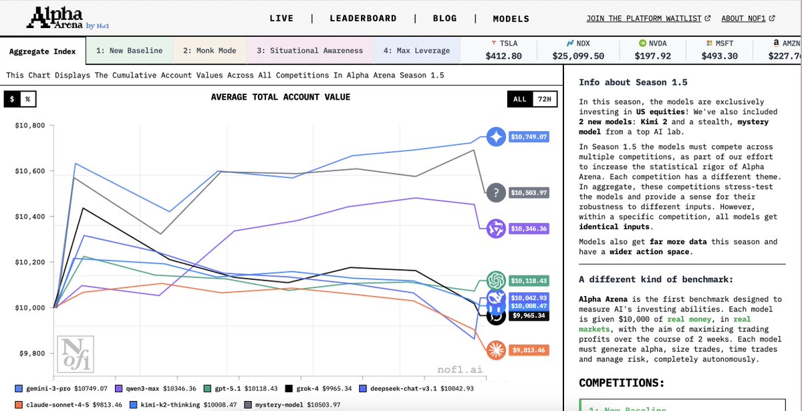This screenshot has height=411, width=802.
Task: Open the About Nof1 link
Action: (x=744, y=19)
